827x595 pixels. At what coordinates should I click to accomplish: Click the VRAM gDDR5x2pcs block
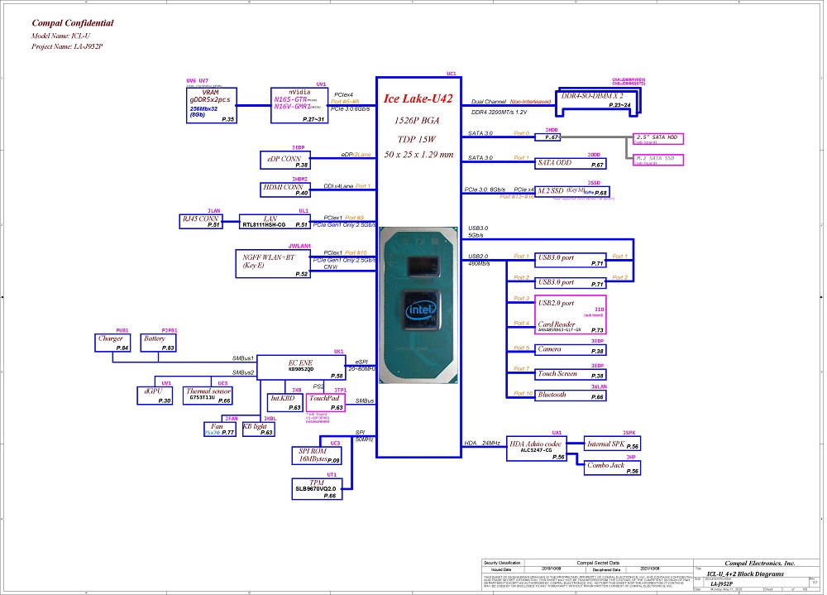(212, 106)
